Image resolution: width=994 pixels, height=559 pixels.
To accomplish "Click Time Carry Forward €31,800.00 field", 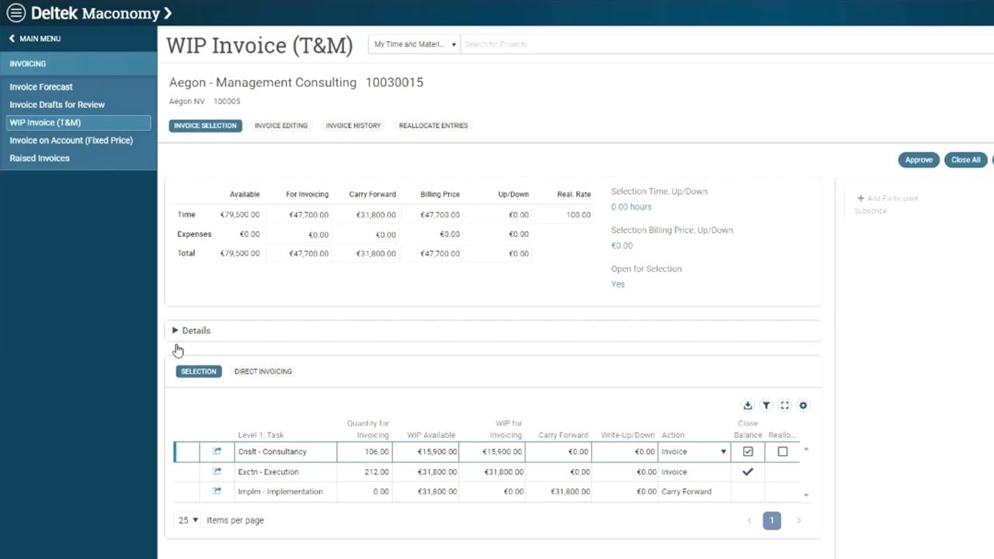I will pos(366,215).
